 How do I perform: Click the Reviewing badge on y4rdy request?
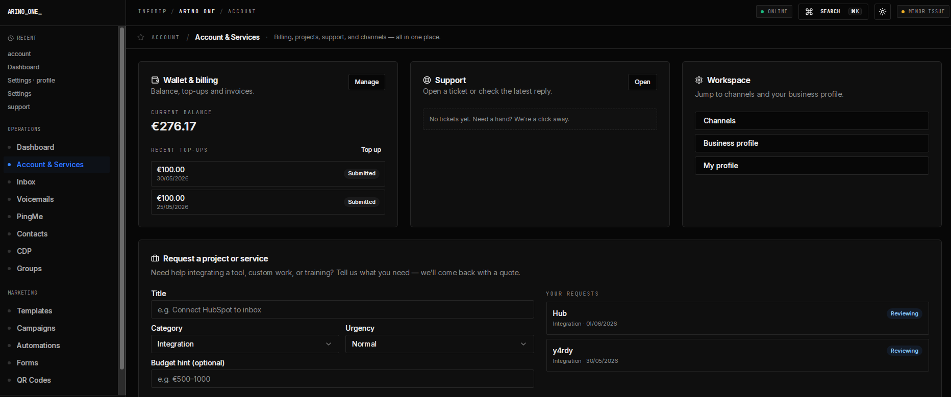tap(904, 351)
